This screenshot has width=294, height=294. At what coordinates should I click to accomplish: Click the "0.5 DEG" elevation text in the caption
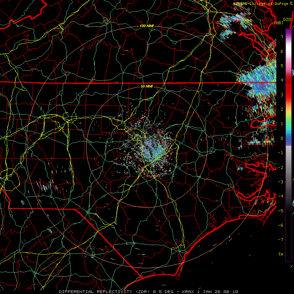[x=163, y=292]
